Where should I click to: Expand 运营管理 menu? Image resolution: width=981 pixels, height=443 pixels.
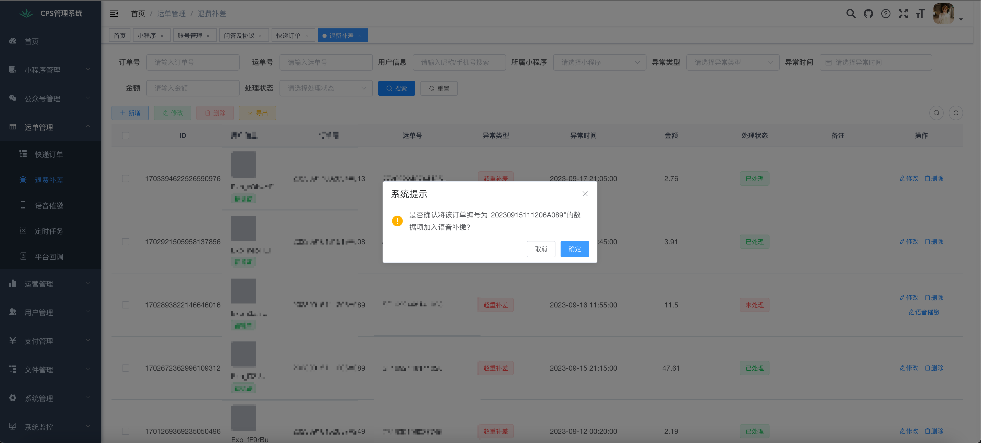51,284
